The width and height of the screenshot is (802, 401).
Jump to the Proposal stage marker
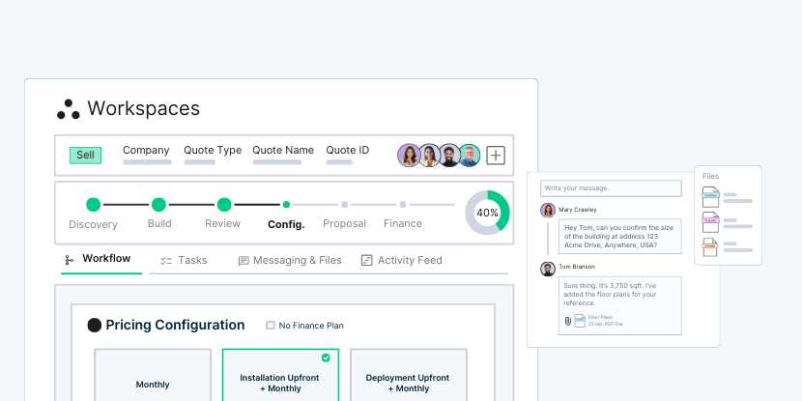[x=344, y=205]
